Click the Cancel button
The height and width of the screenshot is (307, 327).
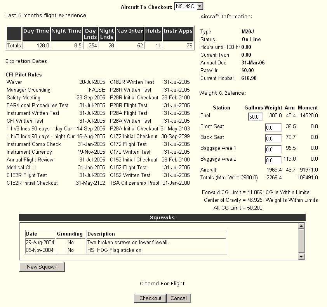pyautogui.click(x=179, y=298)
